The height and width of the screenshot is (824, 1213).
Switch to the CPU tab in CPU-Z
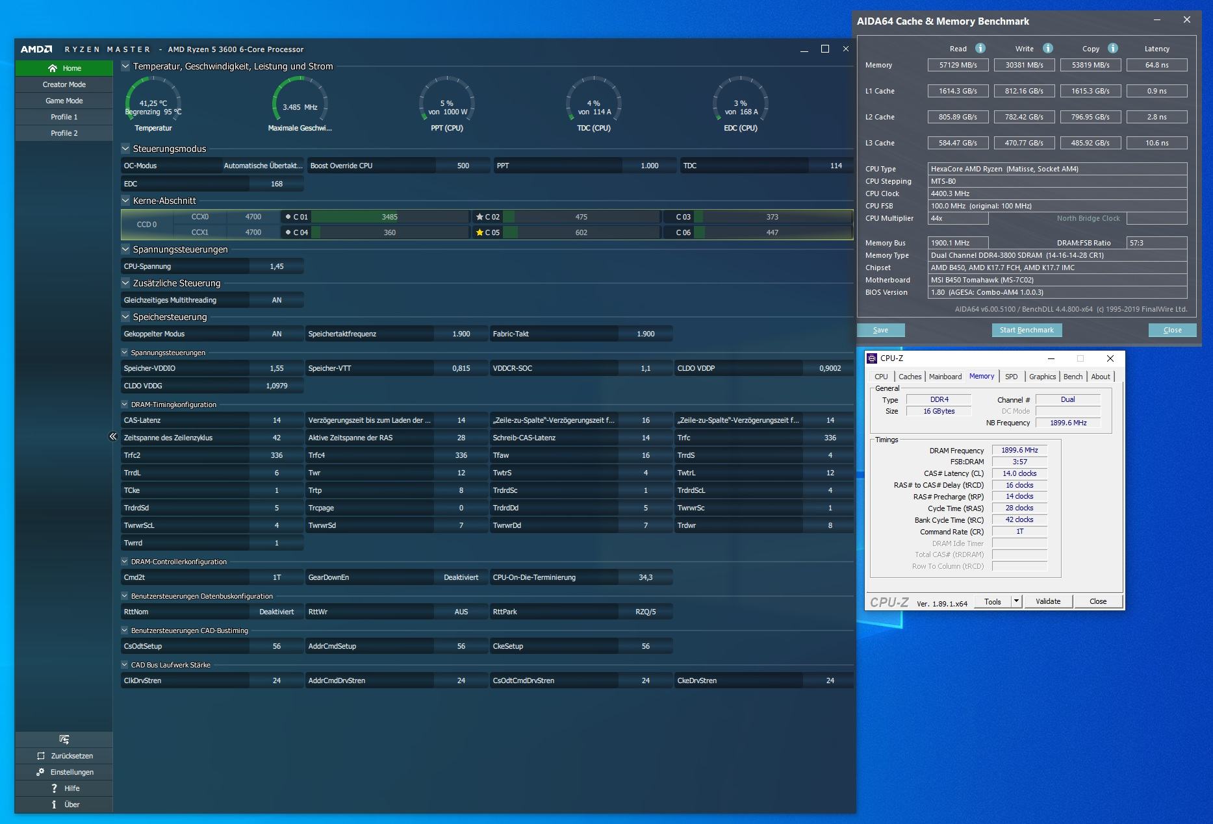pyautogui.click(x=881, y=377)
